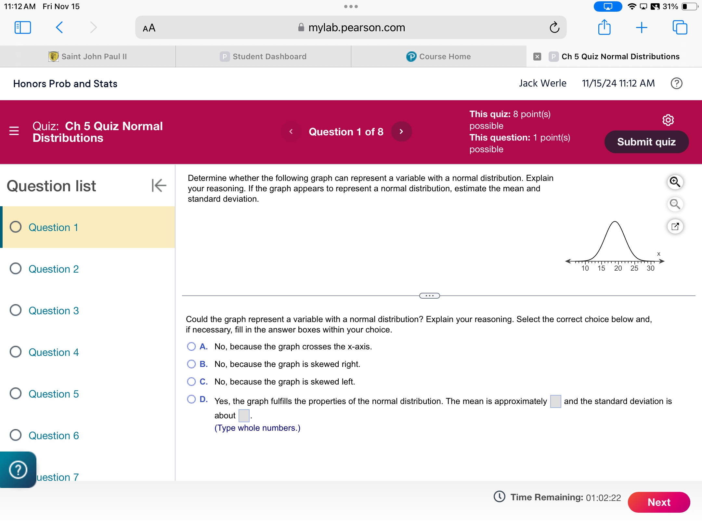Click the normal curve graph image
This screenshot has height=527, width=702.
(x=615, y=246)
